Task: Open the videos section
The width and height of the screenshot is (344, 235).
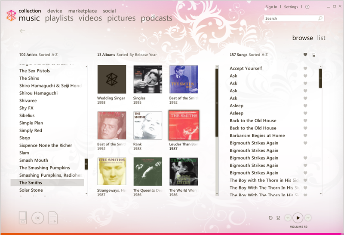Action: [x=90, y=18]
